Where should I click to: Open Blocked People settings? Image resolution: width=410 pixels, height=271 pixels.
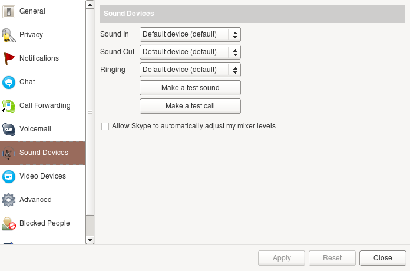42,224
